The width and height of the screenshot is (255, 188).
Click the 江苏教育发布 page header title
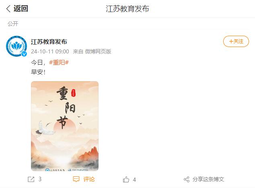(x=127, y=8)
